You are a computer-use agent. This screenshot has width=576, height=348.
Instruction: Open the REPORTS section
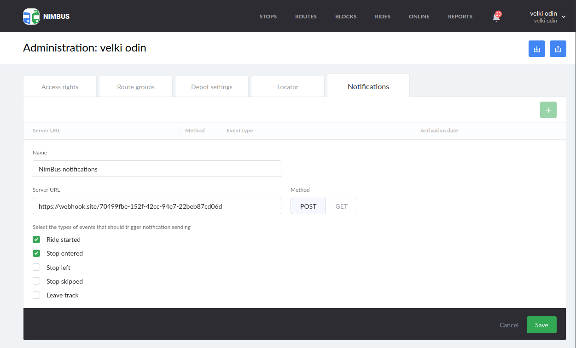tap(460, 16)
